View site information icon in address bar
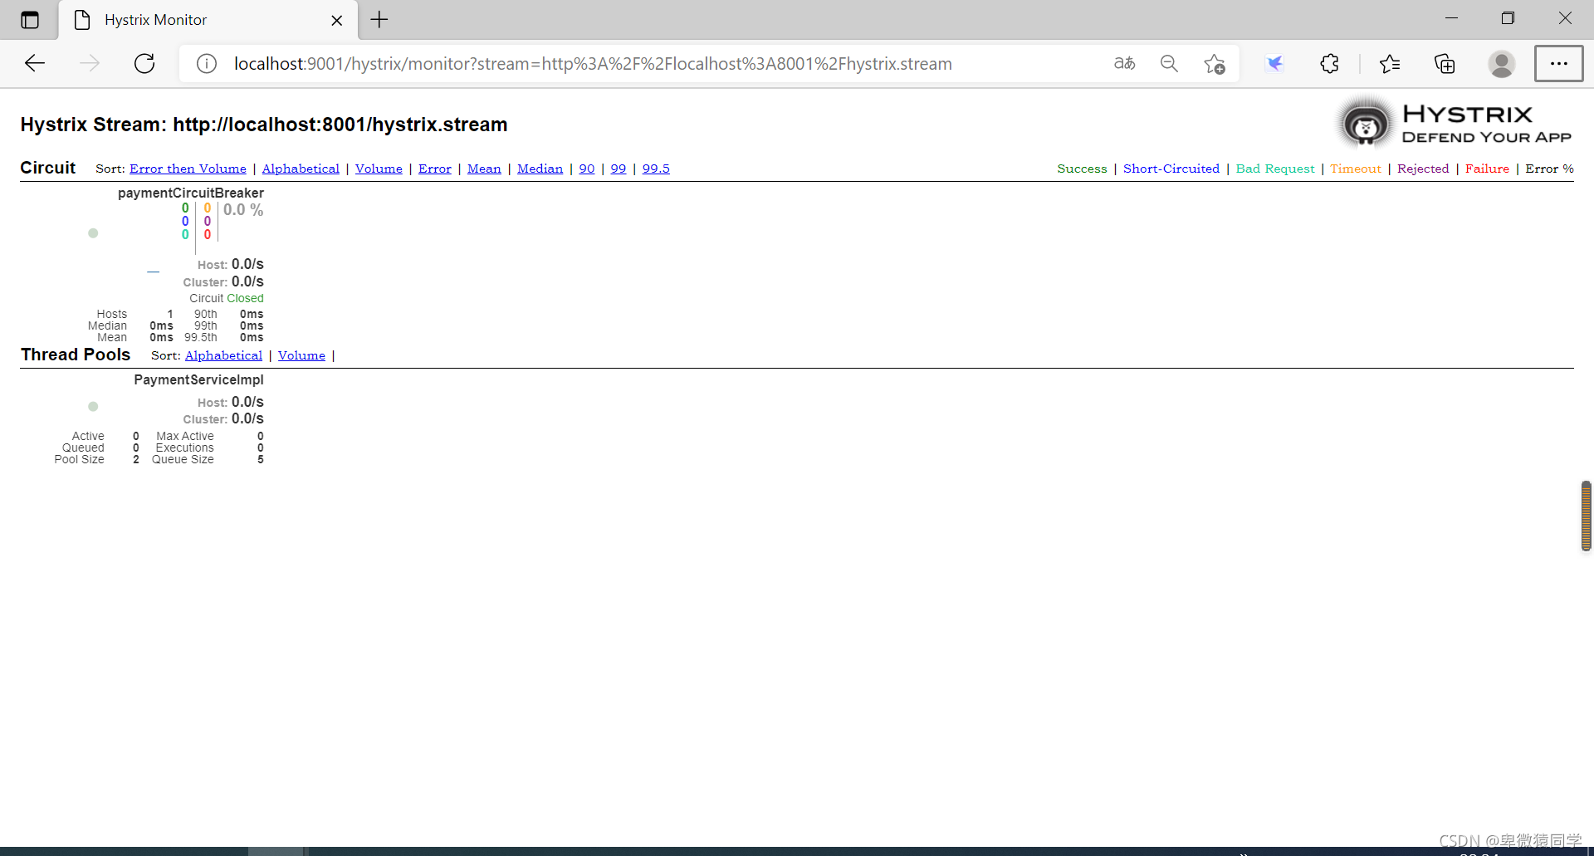This screenshot has width=1594, height=856. 207,63
